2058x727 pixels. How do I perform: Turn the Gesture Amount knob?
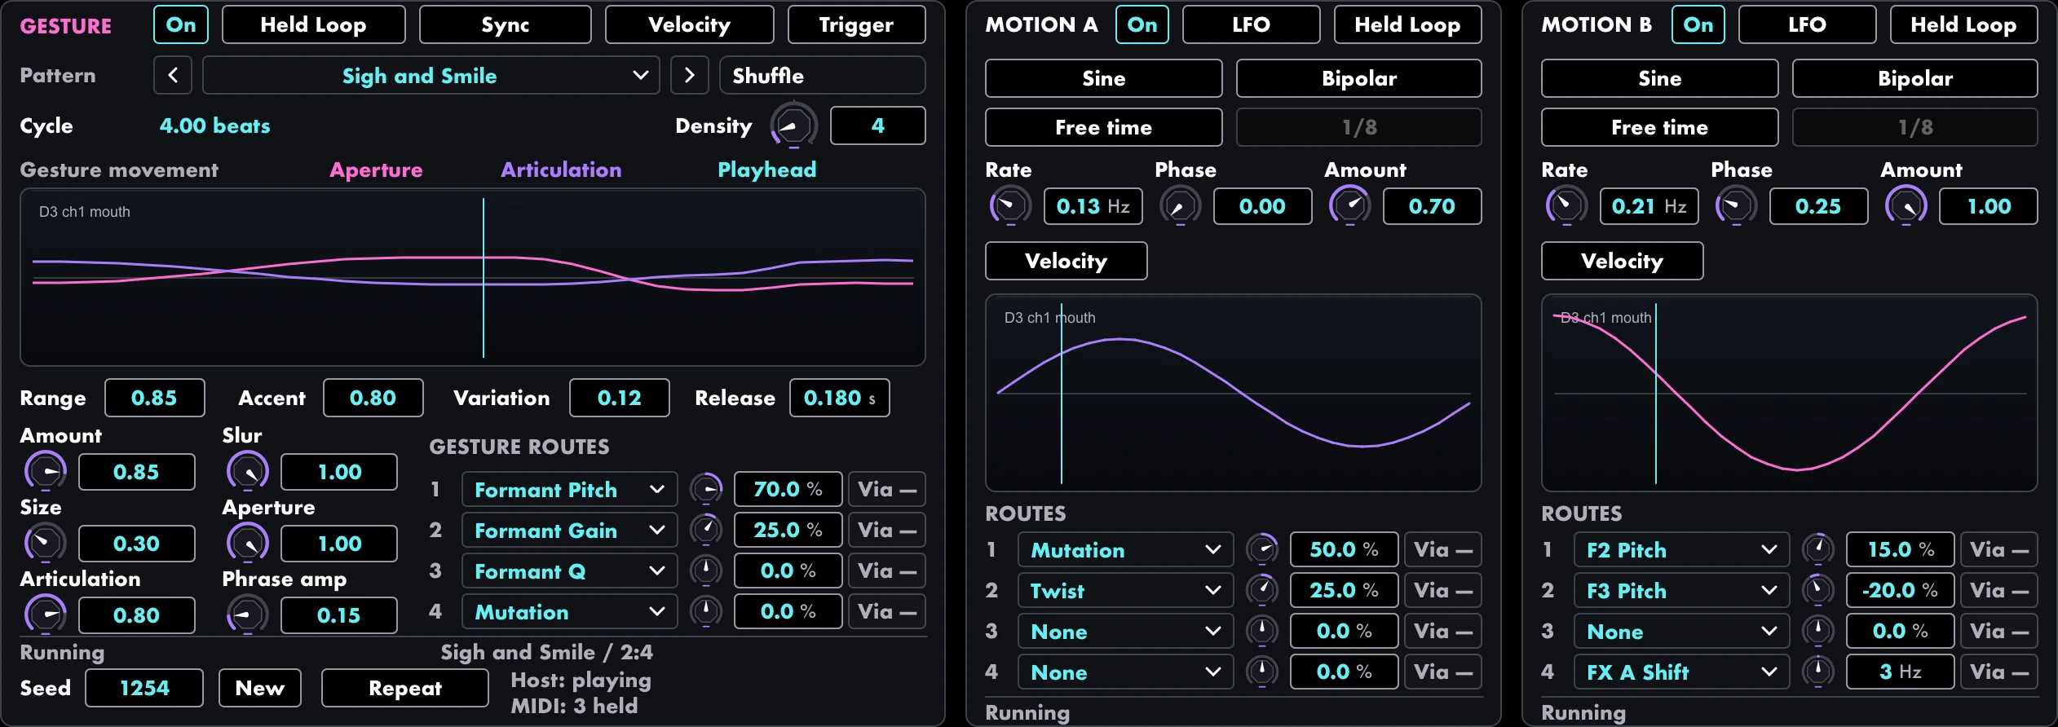(46, 472)
